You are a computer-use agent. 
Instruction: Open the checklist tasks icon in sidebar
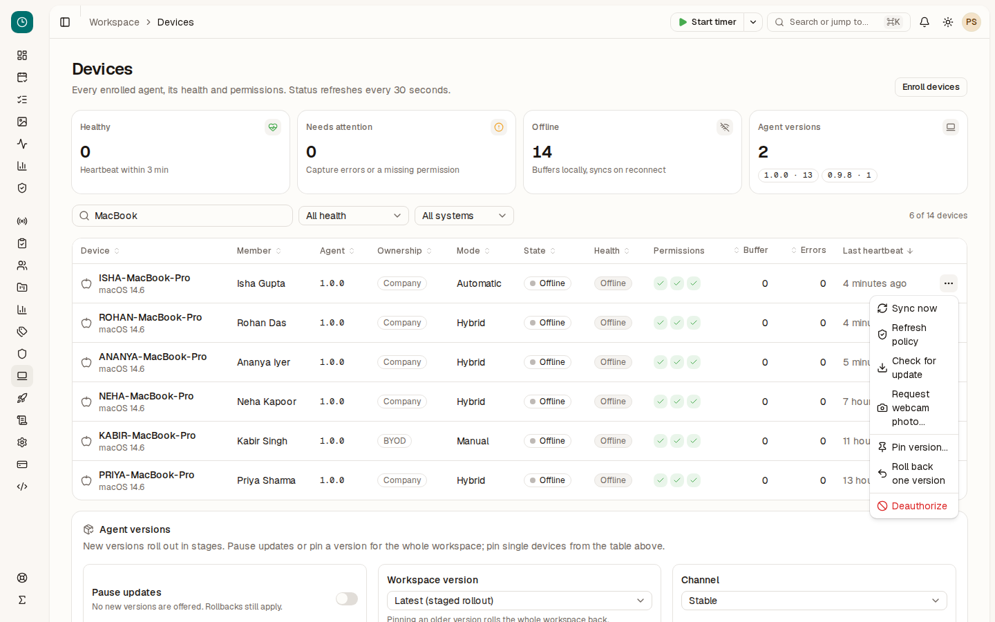(x=22, y=100)
